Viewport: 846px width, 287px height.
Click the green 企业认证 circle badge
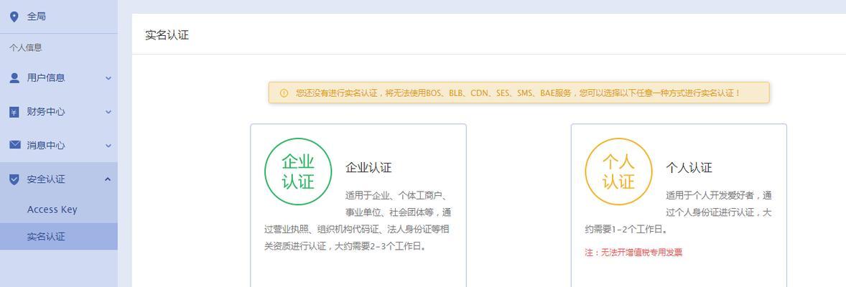point(298,171)
